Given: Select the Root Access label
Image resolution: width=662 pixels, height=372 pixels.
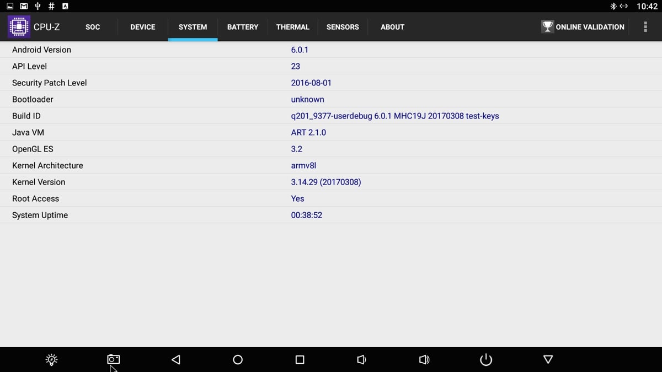Looking at the screenshot, I should (x=35, y=198).
